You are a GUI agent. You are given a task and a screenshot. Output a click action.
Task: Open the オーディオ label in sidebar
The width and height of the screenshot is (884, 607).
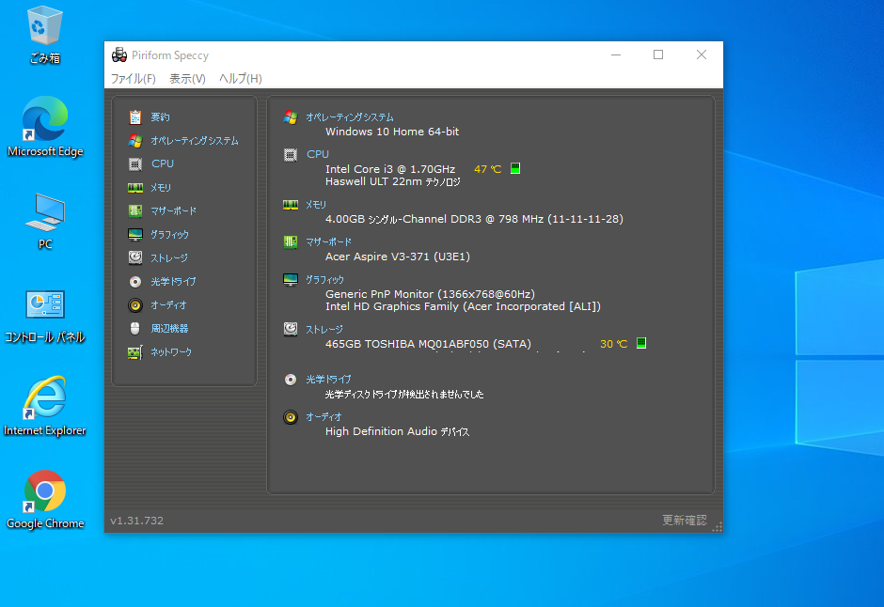coord(168,305)
